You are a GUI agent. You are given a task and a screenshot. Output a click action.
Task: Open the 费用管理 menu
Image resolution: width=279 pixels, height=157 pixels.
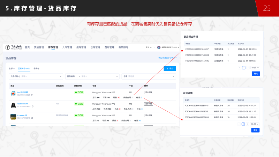click(109, 47)
